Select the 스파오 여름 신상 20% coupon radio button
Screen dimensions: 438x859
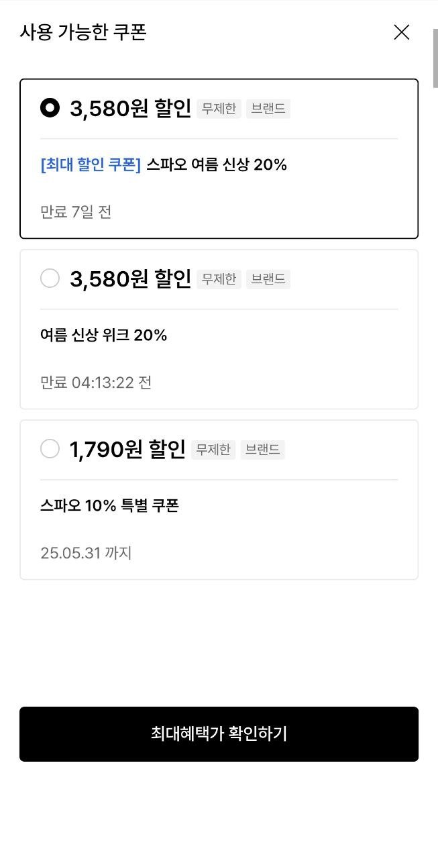tap(50, 107)
